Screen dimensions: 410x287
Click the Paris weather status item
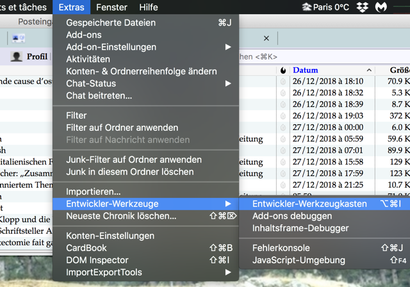pyautogui.click(x=325, y=7)
